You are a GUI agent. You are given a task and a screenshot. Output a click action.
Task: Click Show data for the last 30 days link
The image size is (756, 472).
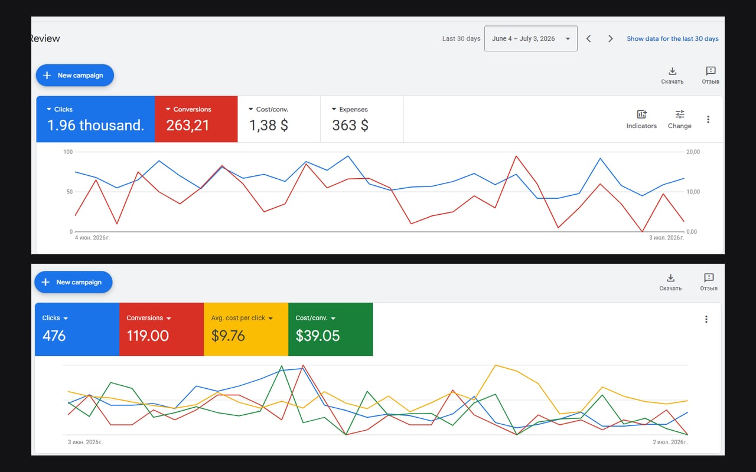(x=673, y=39)
